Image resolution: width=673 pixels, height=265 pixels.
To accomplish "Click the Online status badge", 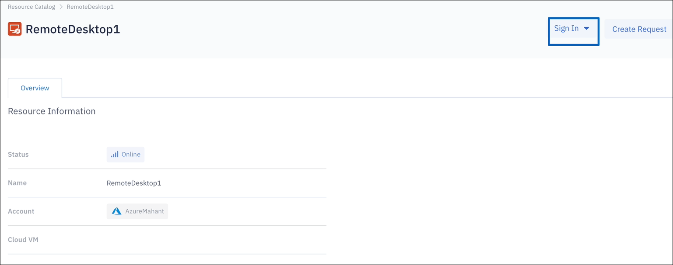I will [x=126, y=155].
